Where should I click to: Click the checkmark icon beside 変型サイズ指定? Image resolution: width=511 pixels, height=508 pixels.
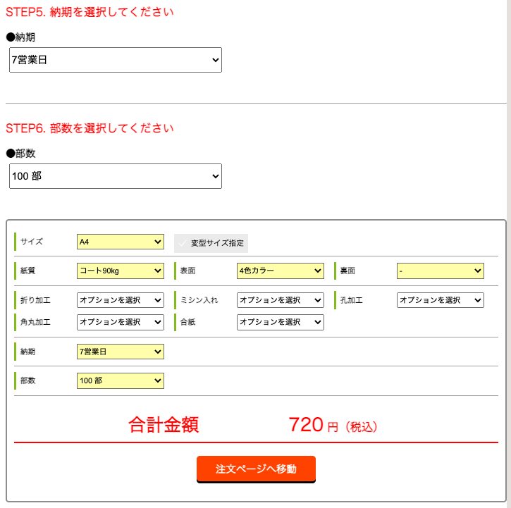click(182, 243)
